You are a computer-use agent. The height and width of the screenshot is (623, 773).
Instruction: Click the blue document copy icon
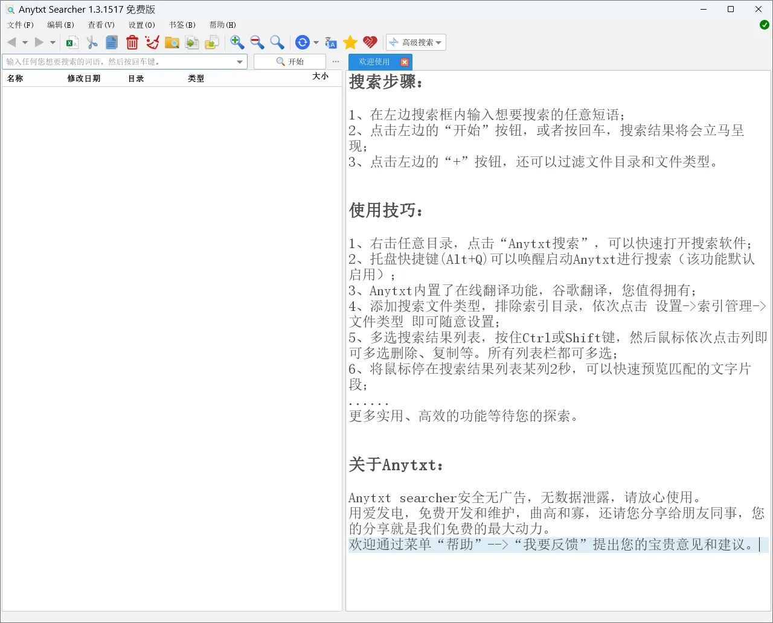[x=112, y=42]
